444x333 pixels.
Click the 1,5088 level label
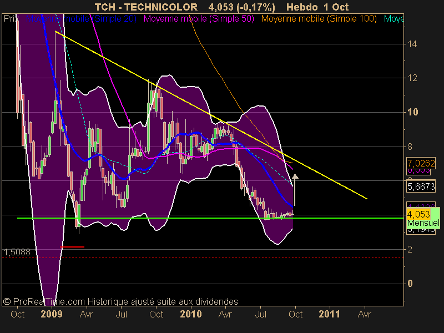click(x=17, y=253)
